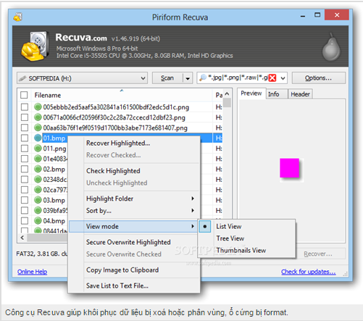Open the View mode submenu
Image resolution: width=363 pixels, height=321 pixels.
(x=133, y=227)
